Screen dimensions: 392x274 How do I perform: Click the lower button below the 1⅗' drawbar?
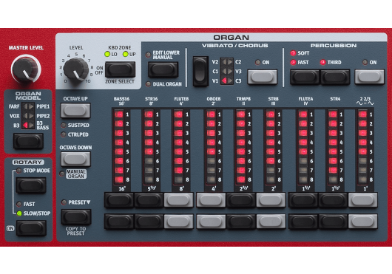(x=303, y=222)
